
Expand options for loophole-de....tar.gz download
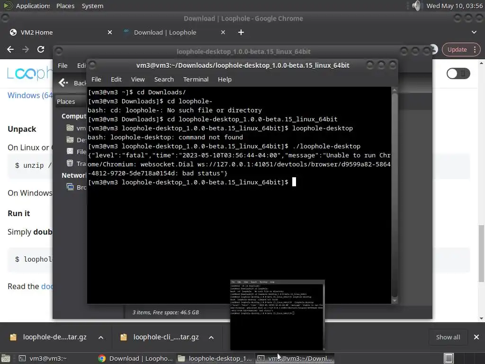coord(101,337)
